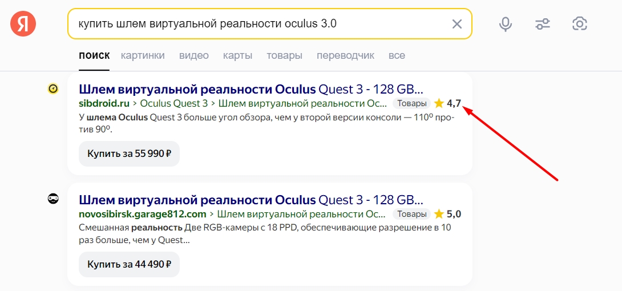The image size is (622, 291).
Task: Select the «поиск» tab
Action: point(94,55)
